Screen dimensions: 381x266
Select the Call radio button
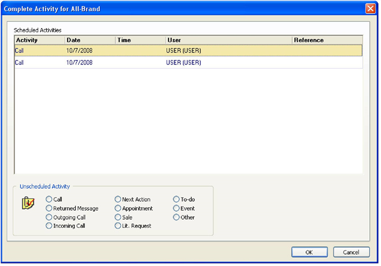49,199
